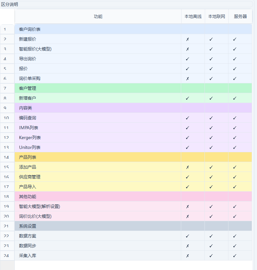Select the 智能报价(大模型) cell

coord(98,49)
